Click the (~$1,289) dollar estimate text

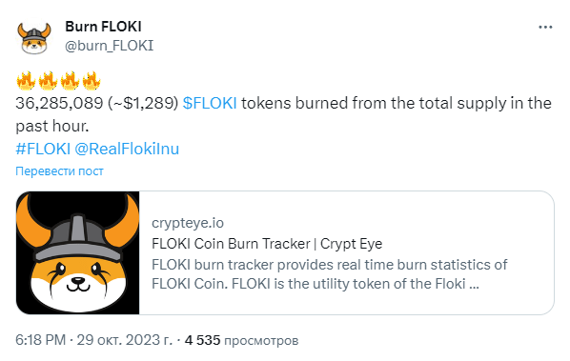[143, 103]
